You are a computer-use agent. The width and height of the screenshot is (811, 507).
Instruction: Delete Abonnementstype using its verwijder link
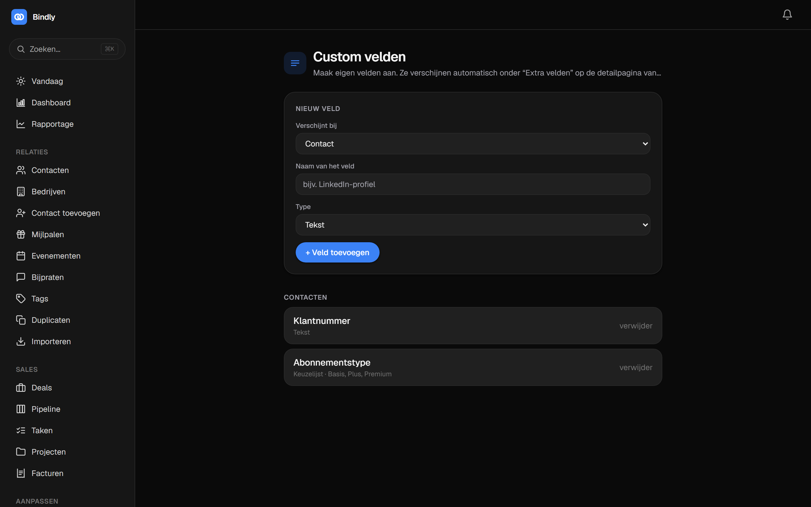point(636,368)
